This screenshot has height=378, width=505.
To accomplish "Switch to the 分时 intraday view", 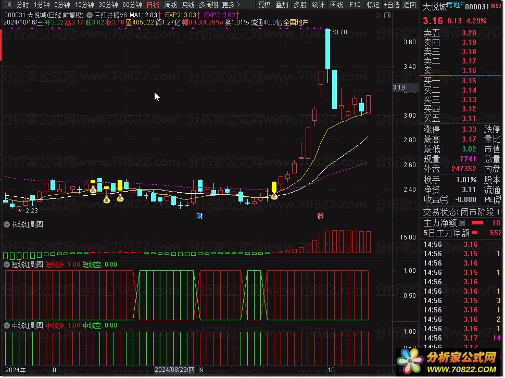I will click(22, 5).
